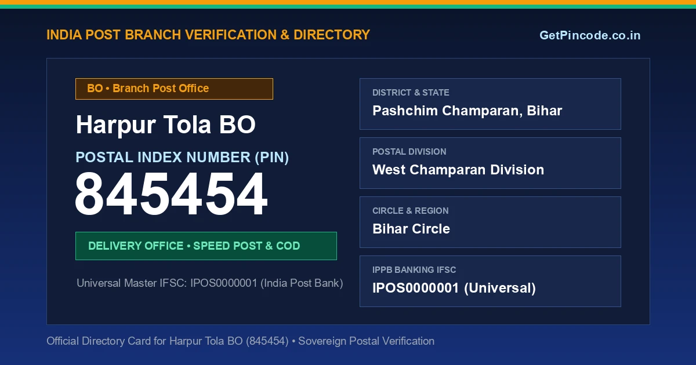Click the IPPB Banking IFSC label
The image size is (696, 365).
pyautogui.click(x=414, y=270)
